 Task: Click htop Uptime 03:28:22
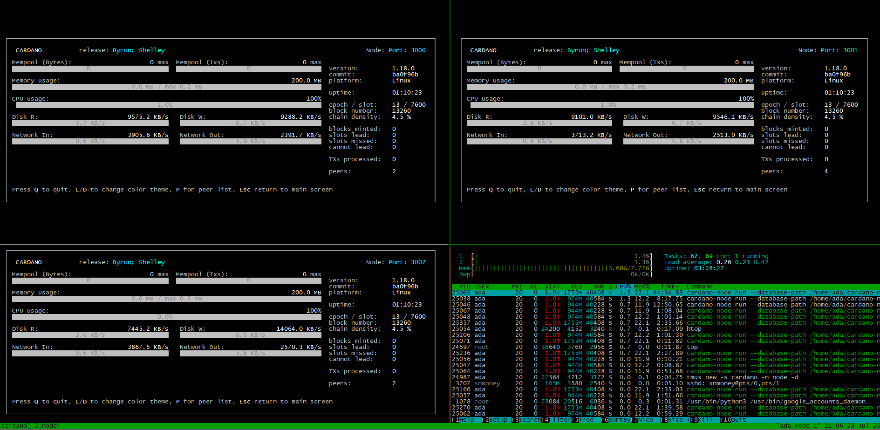[x=694, y=268]
